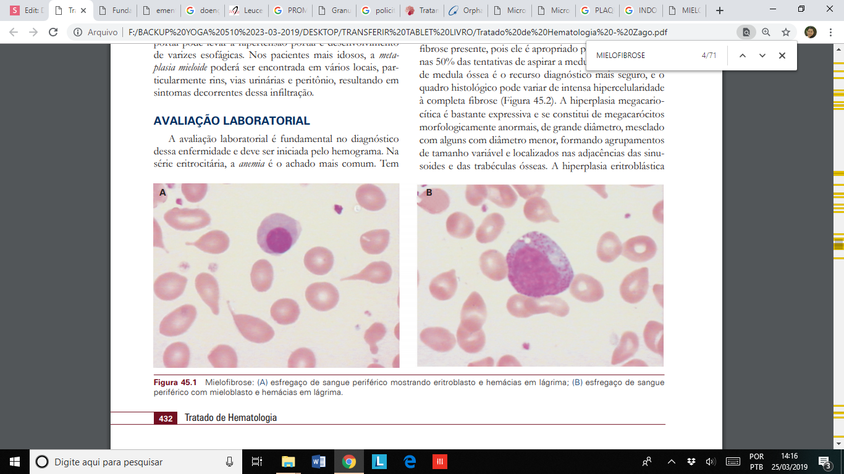Click the taskbar microphone icon
This screenshot has width=844, height=474.
tap(229, 462)
